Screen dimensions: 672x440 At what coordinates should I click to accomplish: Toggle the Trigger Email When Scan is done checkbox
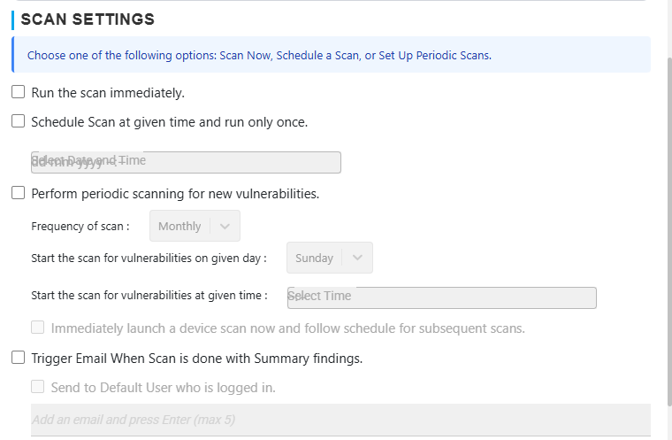coord(18,358)
